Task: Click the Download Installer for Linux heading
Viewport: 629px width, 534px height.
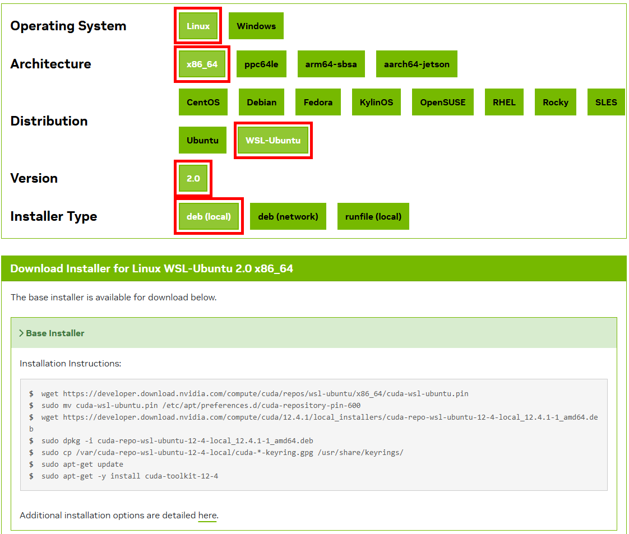Action: click(151, 268)
